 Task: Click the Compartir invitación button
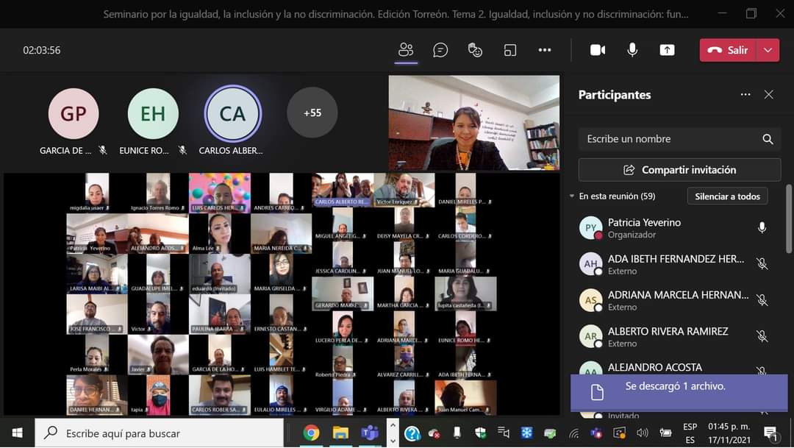tap(679, 170)
